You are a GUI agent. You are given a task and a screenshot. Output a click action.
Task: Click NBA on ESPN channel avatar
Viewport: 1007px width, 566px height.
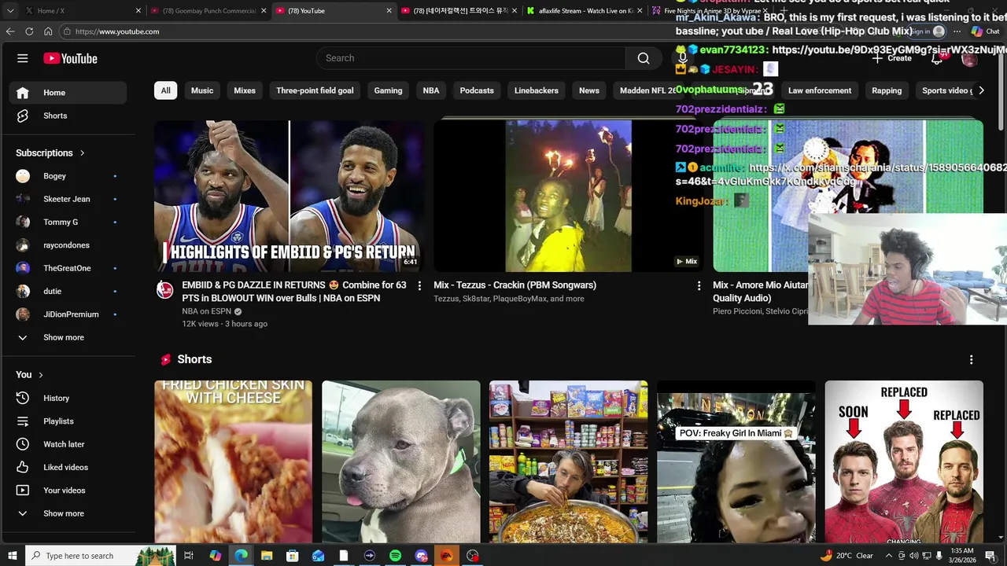coord(164,290)
